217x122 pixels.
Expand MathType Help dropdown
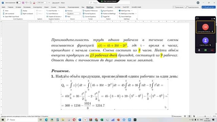pyautogui.click(x=132, y=11)
